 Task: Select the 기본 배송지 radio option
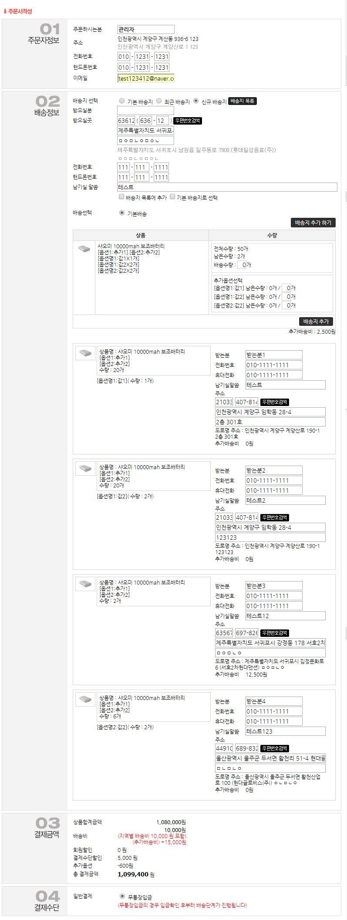click(122, 101)
